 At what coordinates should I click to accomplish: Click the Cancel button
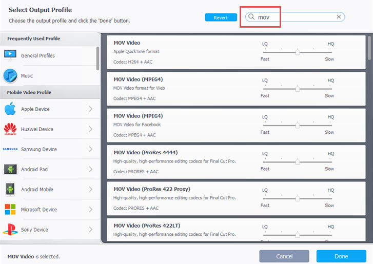click(284, 256)
